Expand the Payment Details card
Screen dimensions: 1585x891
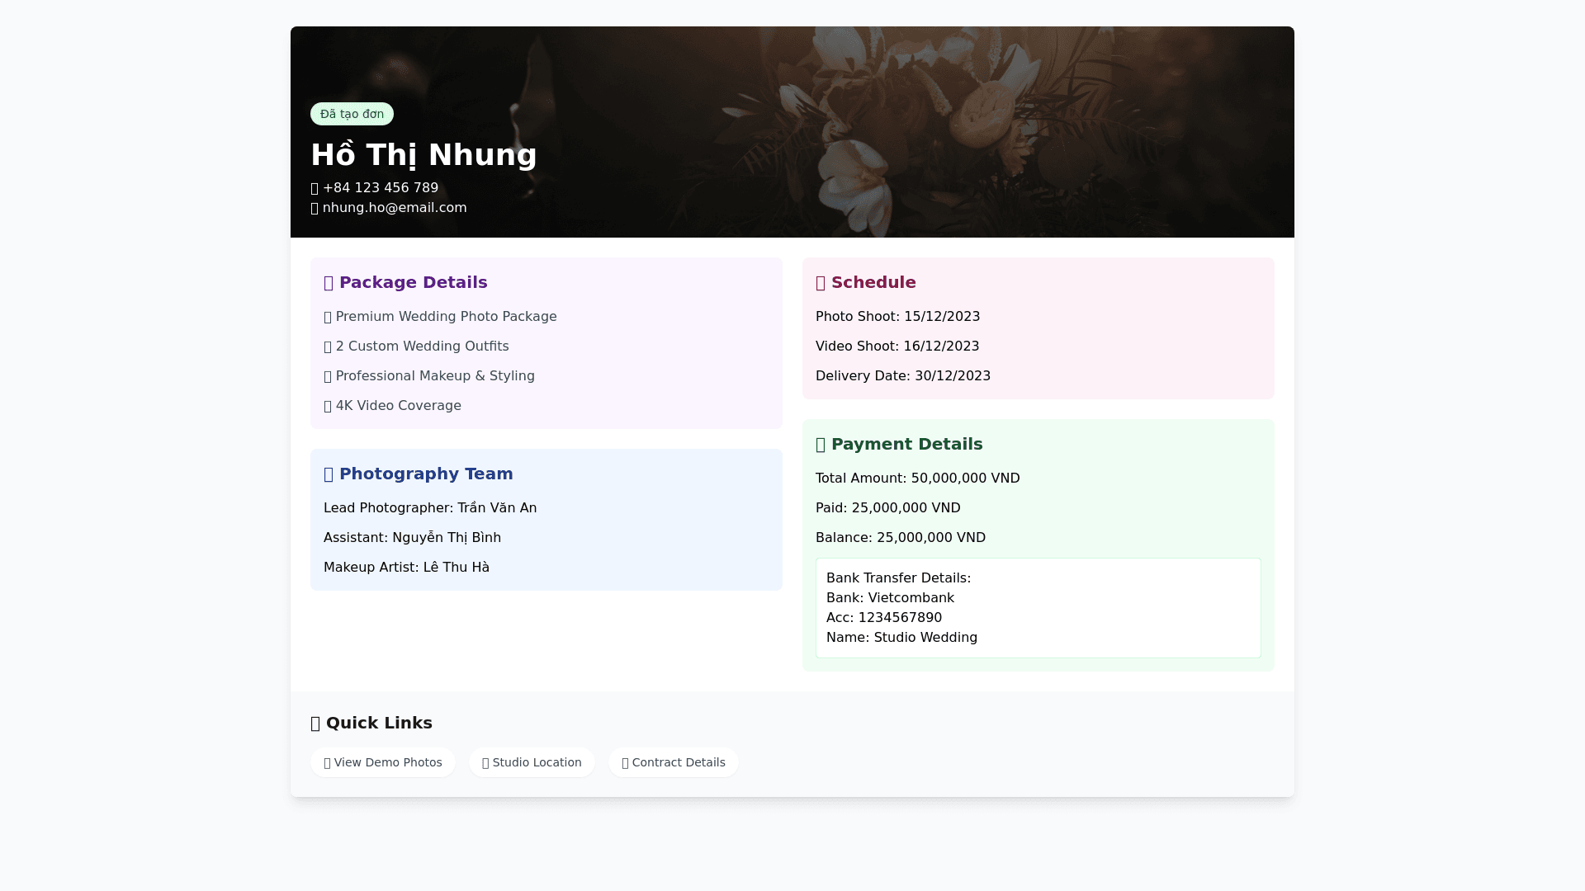tap(1038, 546)
